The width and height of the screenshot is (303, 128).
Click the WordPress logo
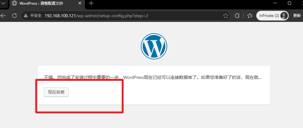coord(154,46)
